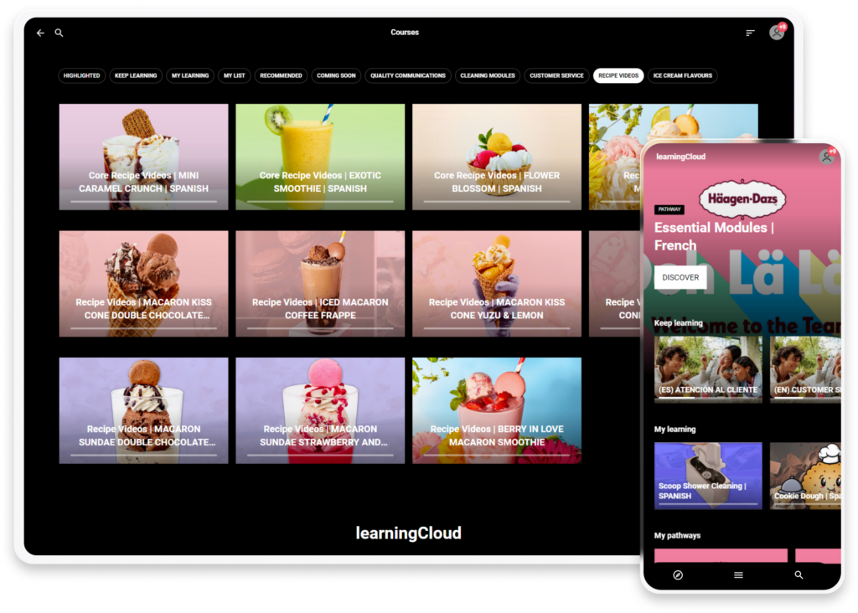This screenshot has width=858, height=613.
Task: Click the learningCloud title on phone header
Action: (680, 157)
